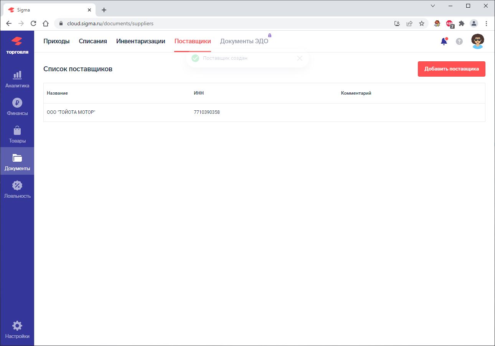This screenshot has width=495, height=346.
Task: Click the user avatar picture
Action: click(477, 41)
